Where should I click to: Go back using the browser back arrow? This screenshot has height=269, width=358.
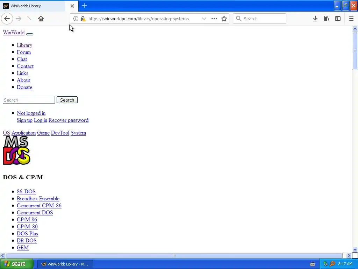click(x=7, y=19)
